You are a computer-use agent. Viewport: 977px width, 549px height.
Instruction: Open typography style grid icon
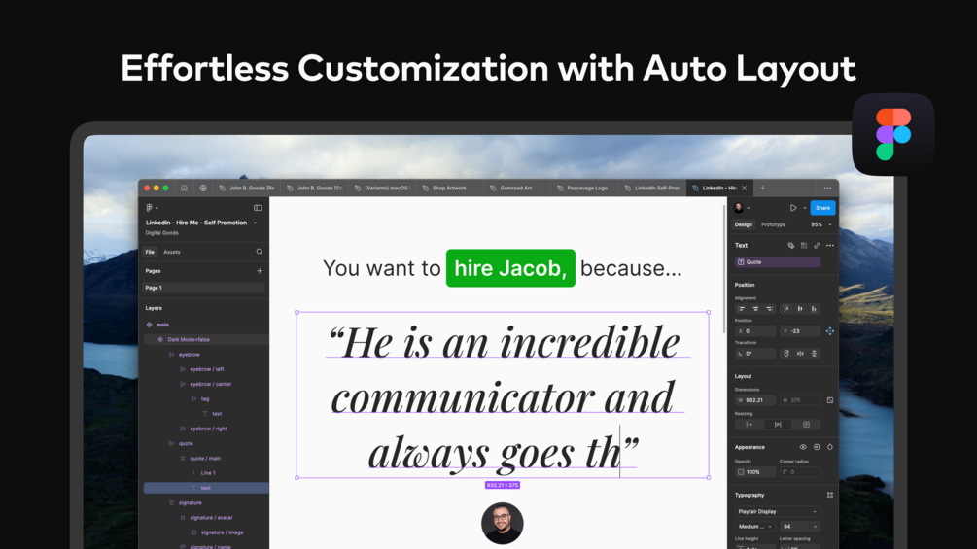[x=830, y=495]
